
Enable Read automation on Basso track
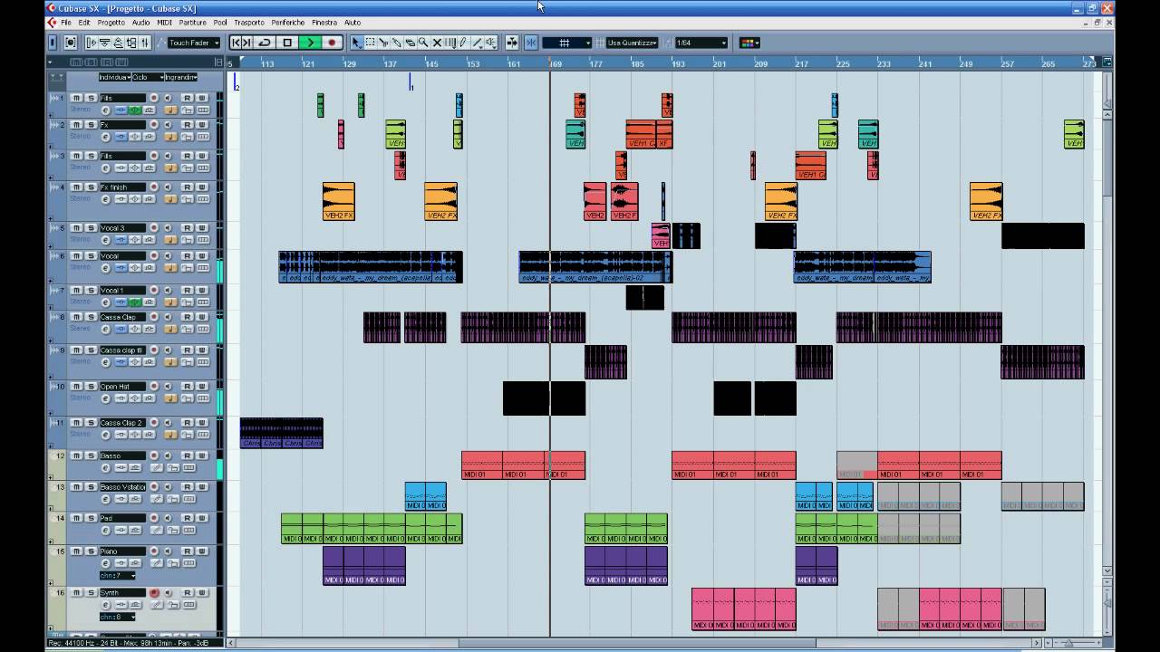(x=187, y=455)
